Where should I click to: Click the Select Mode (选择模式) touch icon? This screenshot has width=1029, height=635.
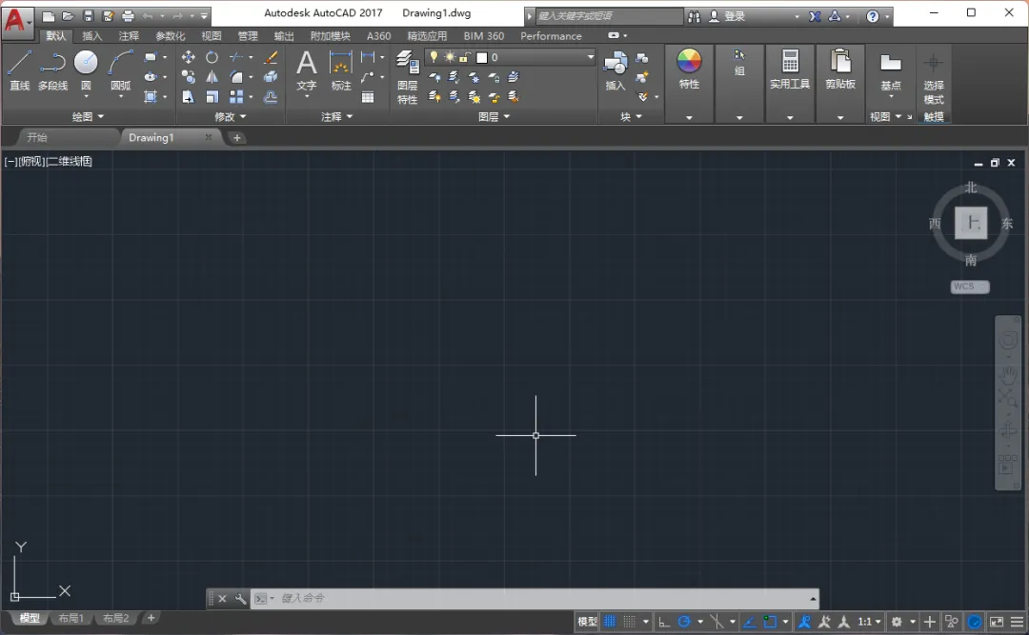934,79
